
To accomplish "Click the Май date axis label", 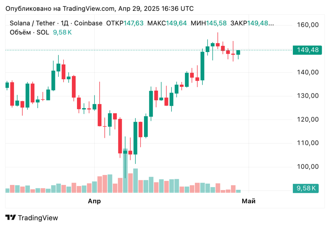I will 249,201.
